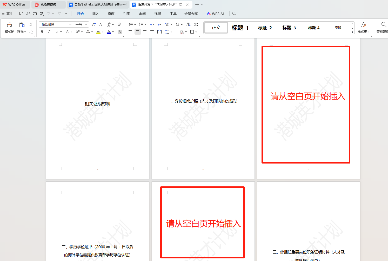
Task: Click the Format Painter (格式刷) icon
Action: coord(9,27)
